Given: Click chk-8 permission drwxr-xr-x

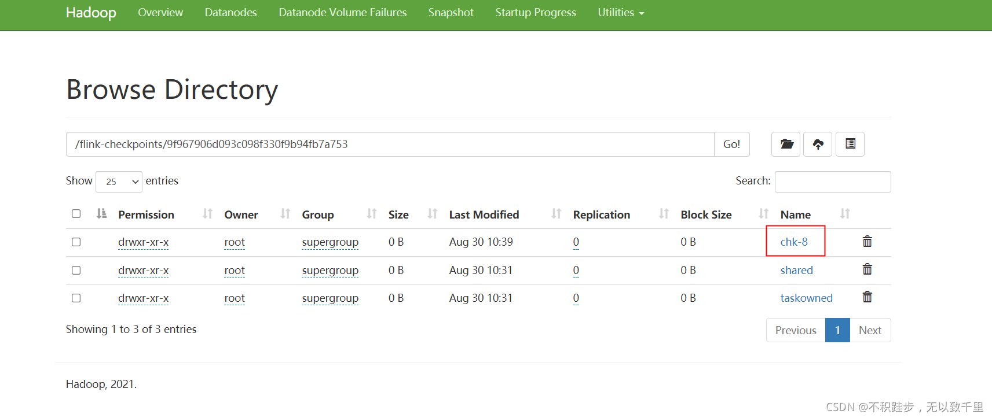Looking at the screenshot, I should tap(143, 242).
